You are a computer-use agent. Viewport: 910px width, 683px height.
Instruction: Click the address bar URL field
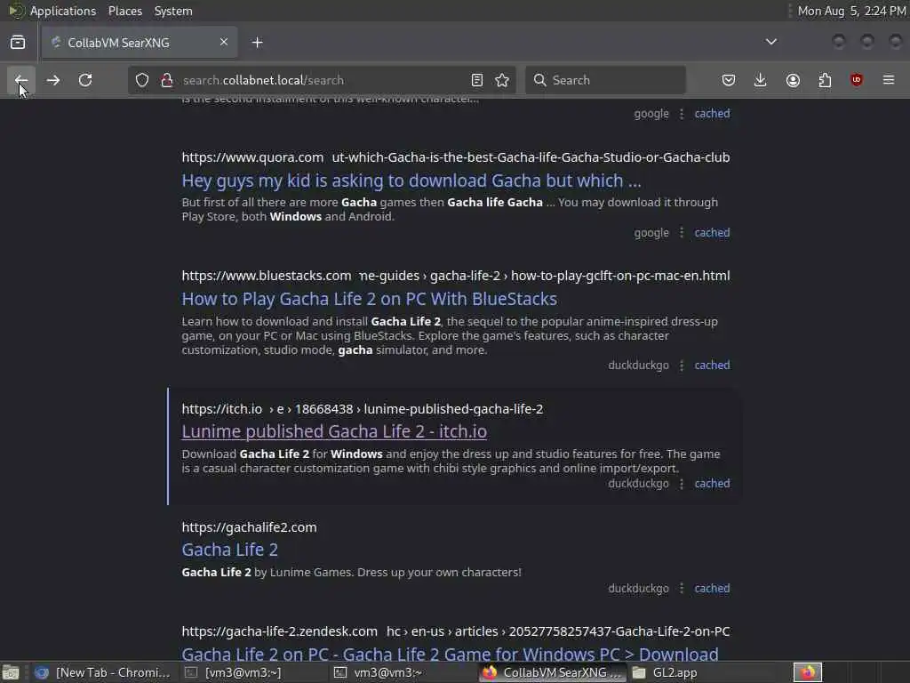323,80
